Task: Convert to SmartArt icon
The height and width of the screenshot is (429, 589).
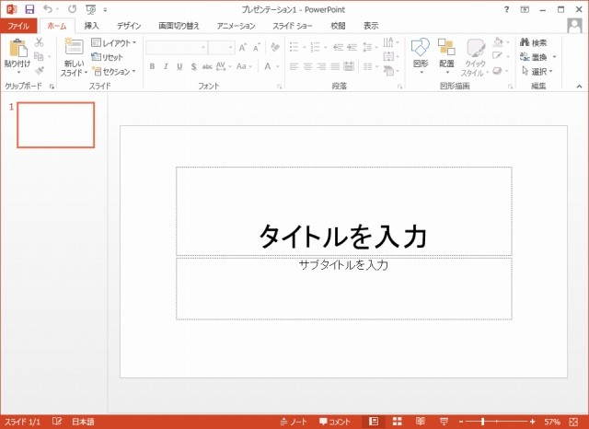Action: click(390, 70)
